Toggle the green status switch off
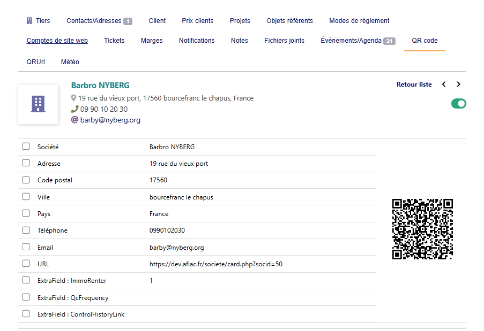 click(x=458, y=104)
